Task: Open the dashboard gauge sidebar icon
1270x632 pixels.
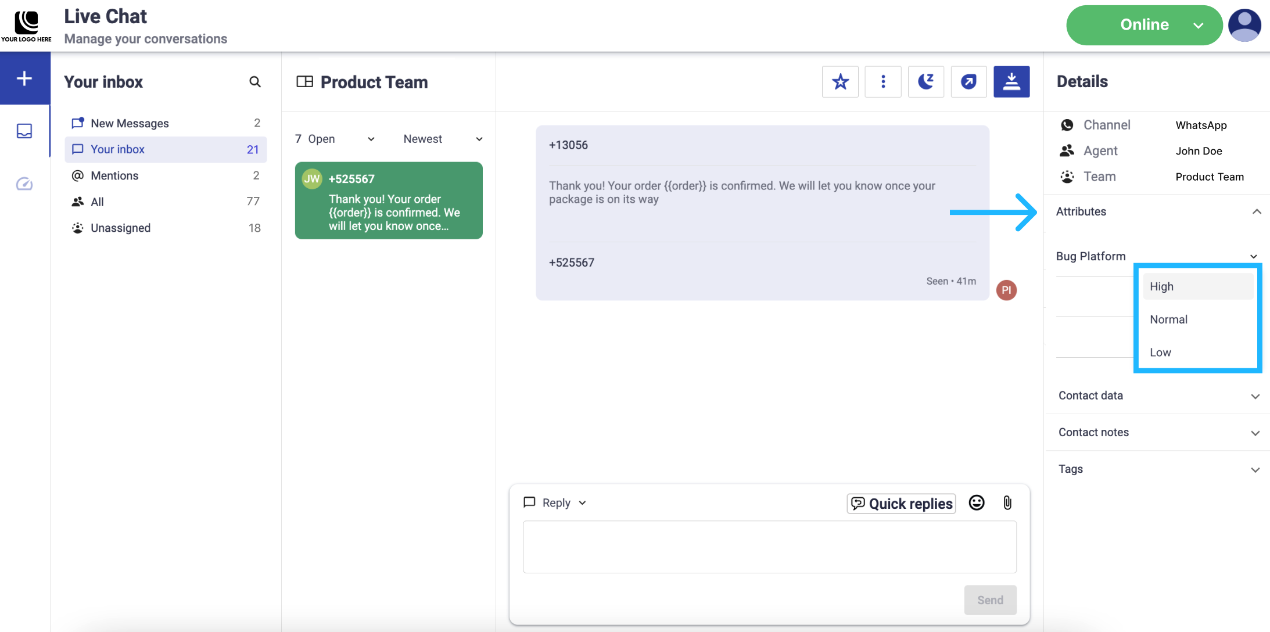Action: coord(24,184)
